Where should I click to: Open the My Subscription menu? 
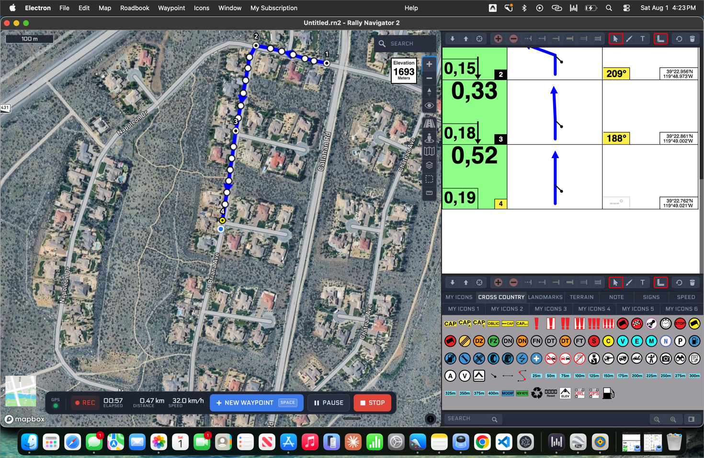274,8
